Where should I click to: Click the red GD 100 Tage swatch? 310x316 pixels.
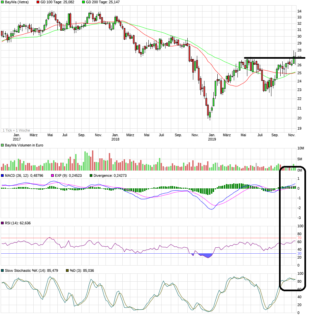point(38,2)
